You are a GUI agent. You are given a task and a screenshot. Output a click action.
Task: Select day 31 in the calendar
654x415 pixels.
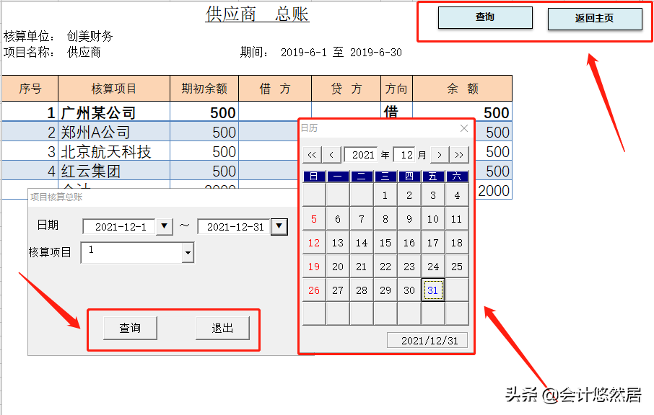click(433, 290)
